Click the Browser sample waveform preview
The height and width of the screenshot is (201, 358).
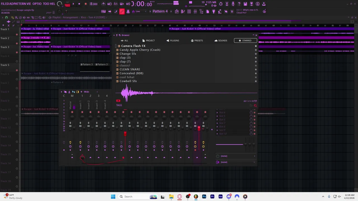click(186, 93)
